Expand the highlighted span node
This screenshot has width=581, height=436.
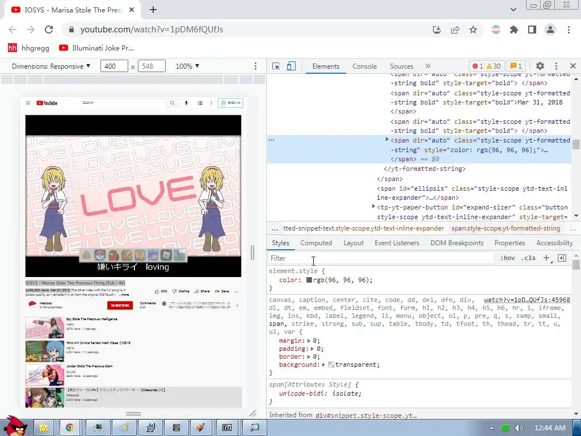387,140
